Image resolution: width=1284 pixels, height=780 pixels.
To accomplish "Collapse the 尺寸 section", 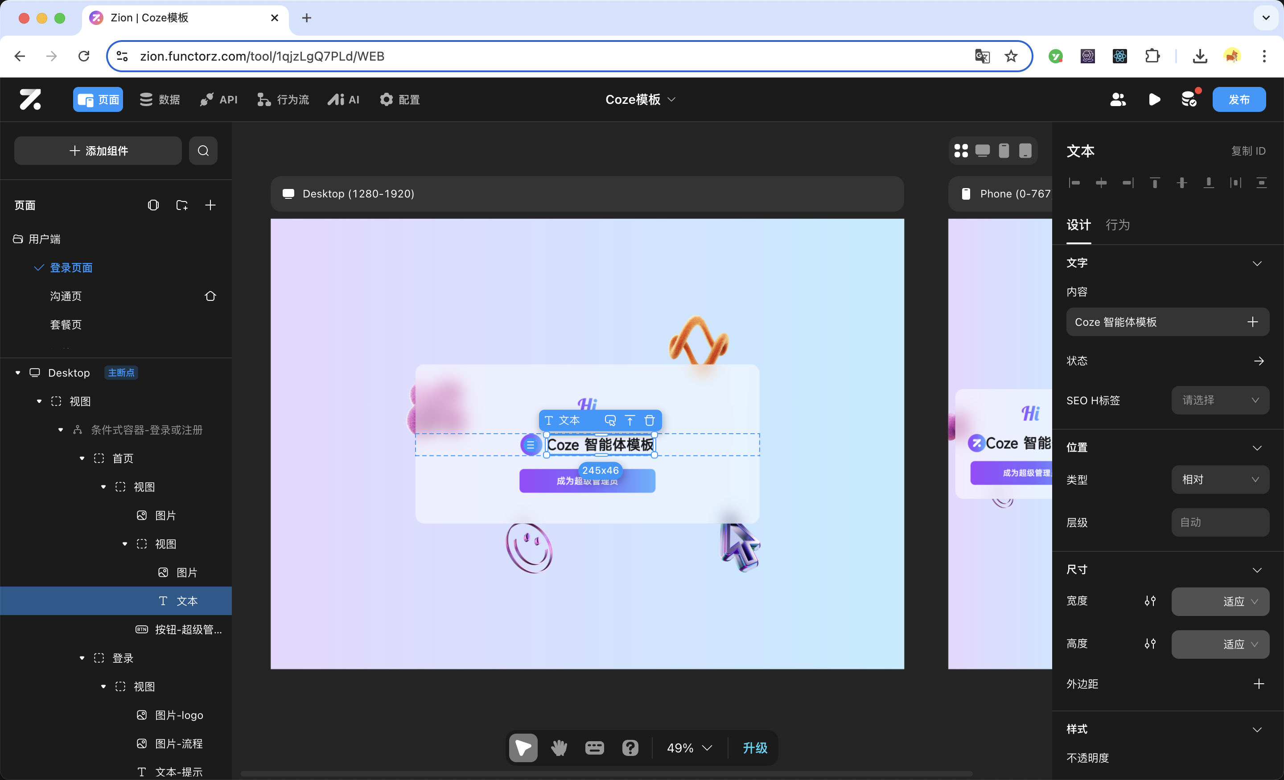I will tap(1257, 570).
